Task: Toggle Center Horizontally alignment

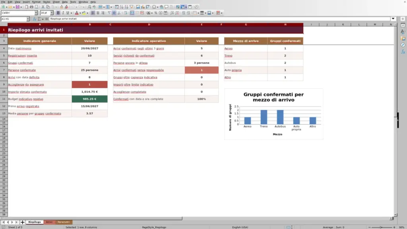Action: coord(98,13)
